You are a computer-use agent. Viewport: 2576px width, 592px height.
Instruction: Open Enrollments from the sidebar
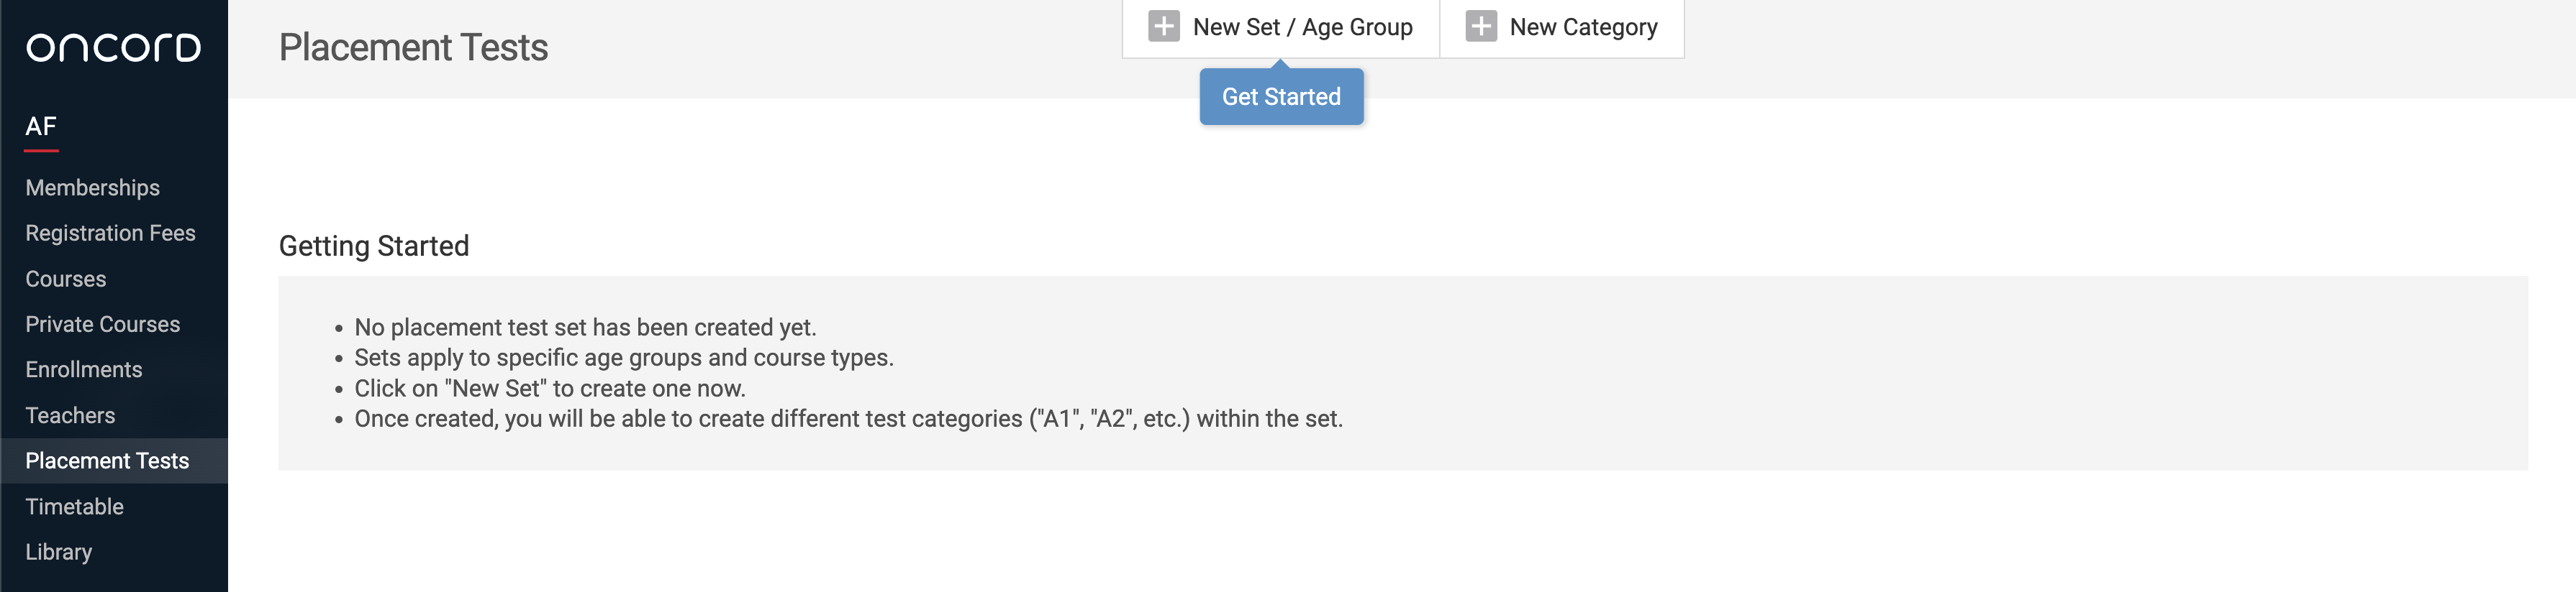click(x=83, y=369)
